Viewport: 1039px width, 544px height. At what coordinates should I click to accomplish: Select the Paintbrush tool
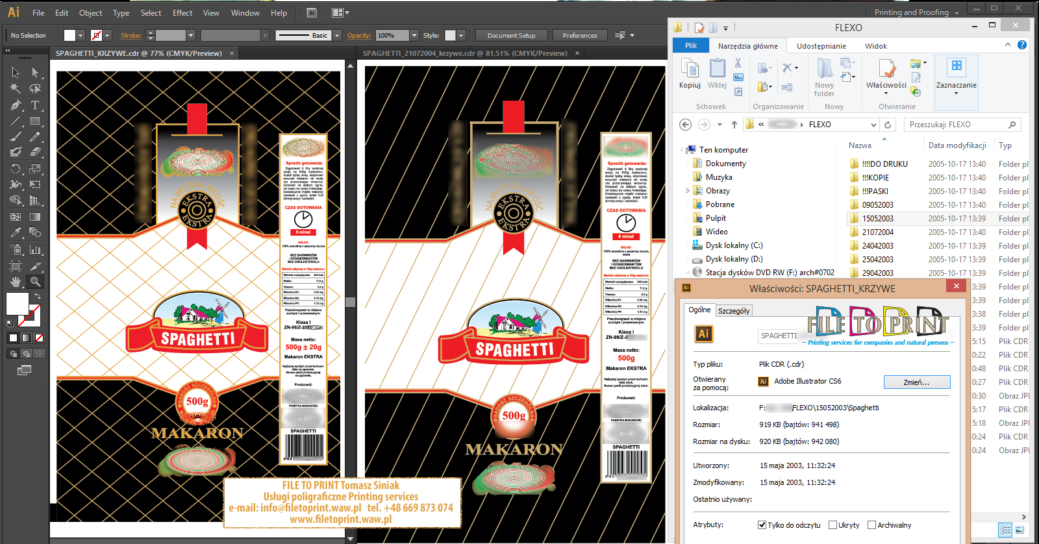[x=16, y=136]
